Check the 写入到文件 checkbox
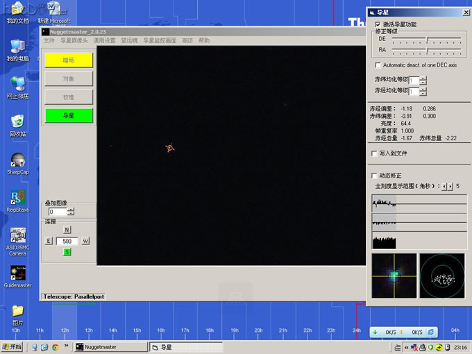Screen dimensions: 472x354 pos(376,153)
